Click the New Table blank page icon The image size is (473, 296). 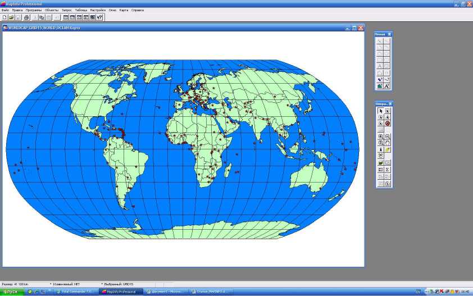(4, 17)
